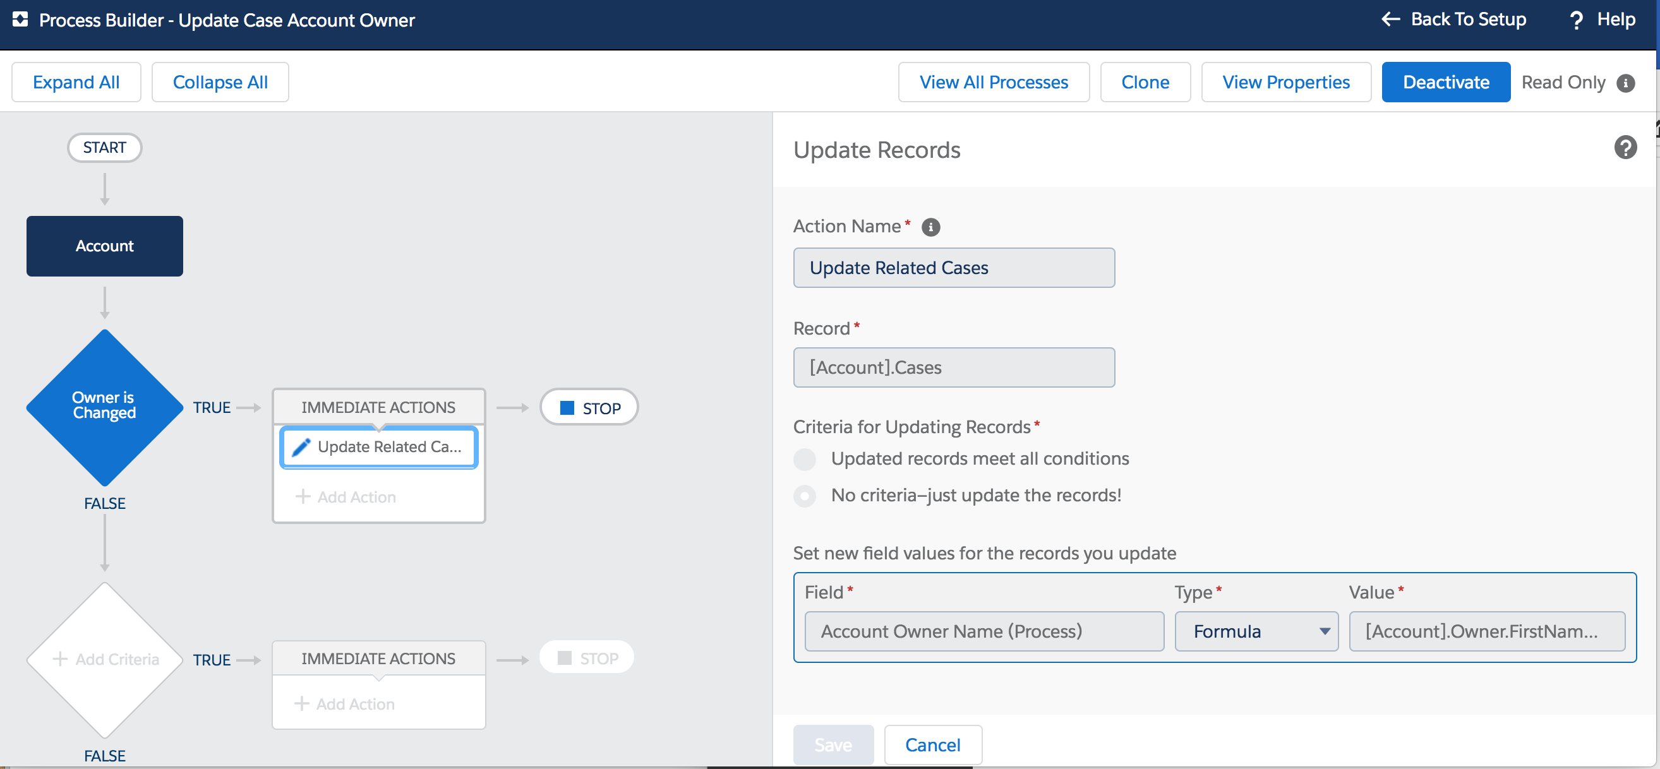
Task: Click the Process Builder logo icon
Action: pyautogui.click(x=20, y=20)
